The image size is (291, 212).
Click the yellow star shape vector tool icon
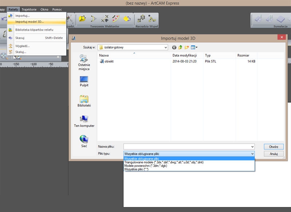point(82,18)
